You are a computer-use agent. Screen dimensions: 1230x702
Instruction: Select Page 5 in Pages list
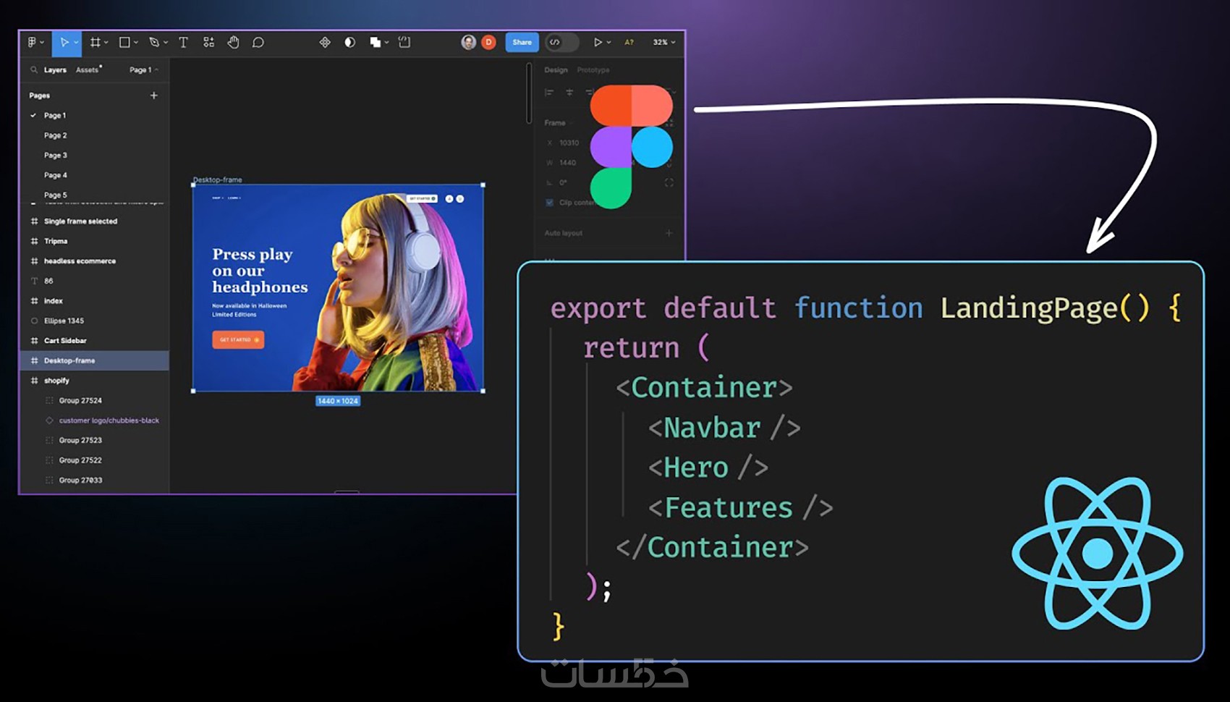click(55, 195)
